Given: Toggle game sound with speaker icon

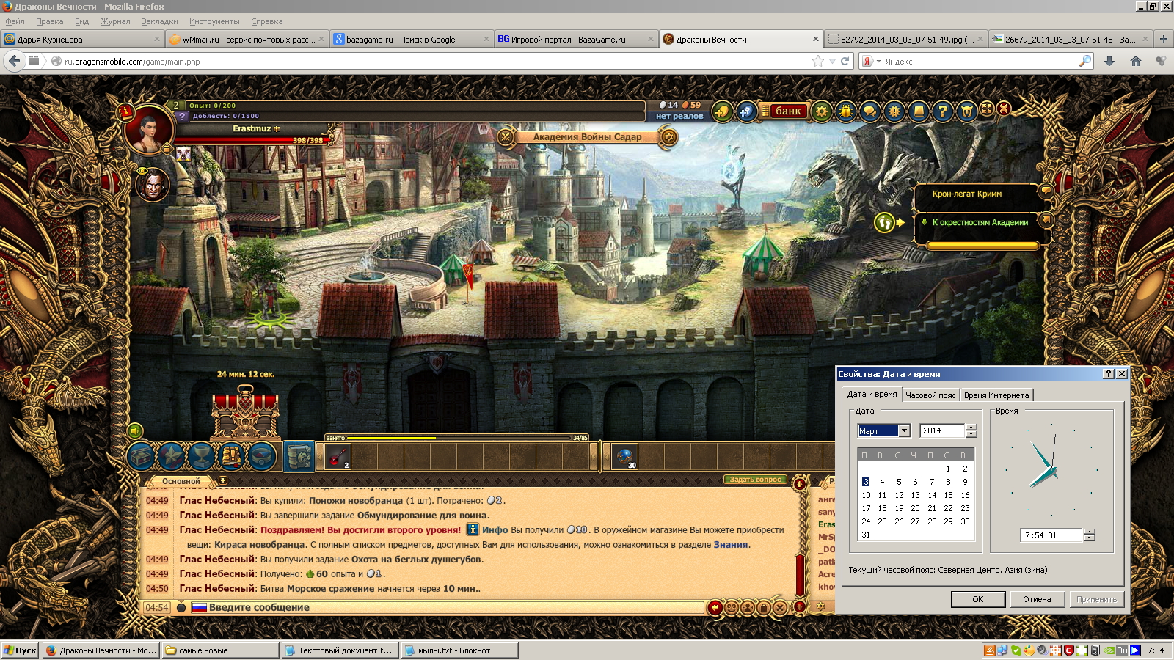Looking at the screenshot, I should point(135,430).
